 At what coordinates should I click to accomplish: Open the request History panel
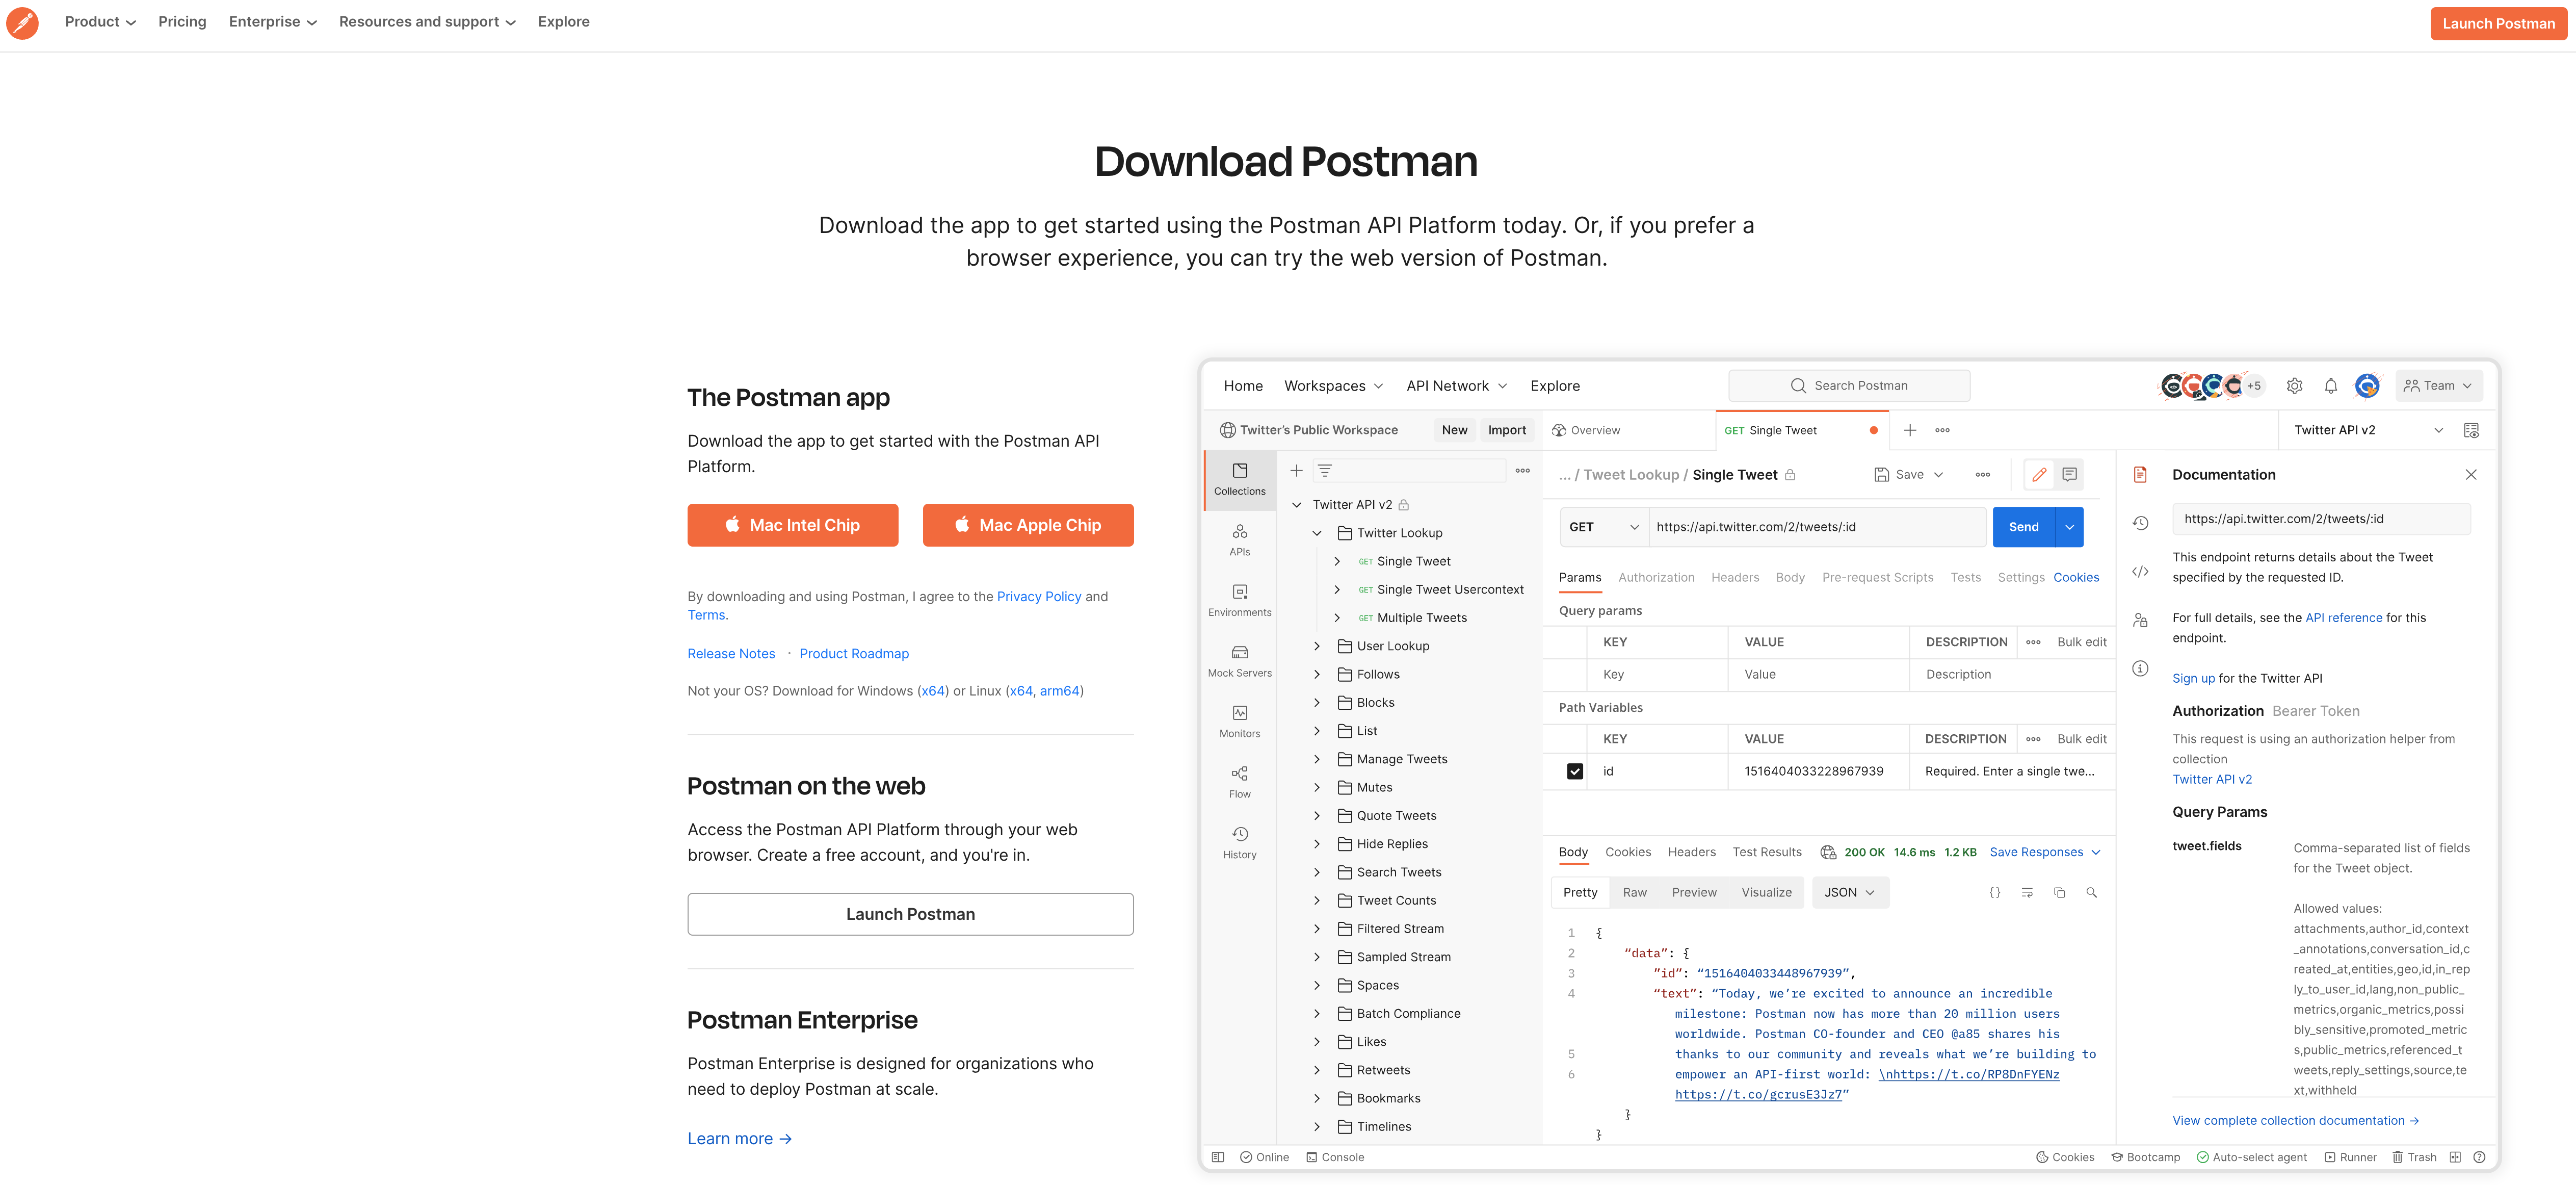(x=1240, y=841)
